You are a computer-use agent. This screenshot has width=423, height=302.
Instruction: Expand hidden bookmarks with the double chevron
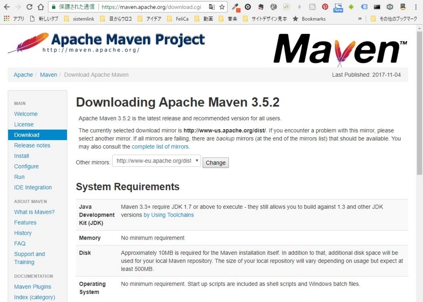360,19
